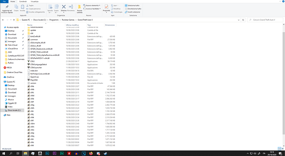Open Photoshop from the taskbar
The width and height of the screenshot is (285, 156).
tap(47, 154)
